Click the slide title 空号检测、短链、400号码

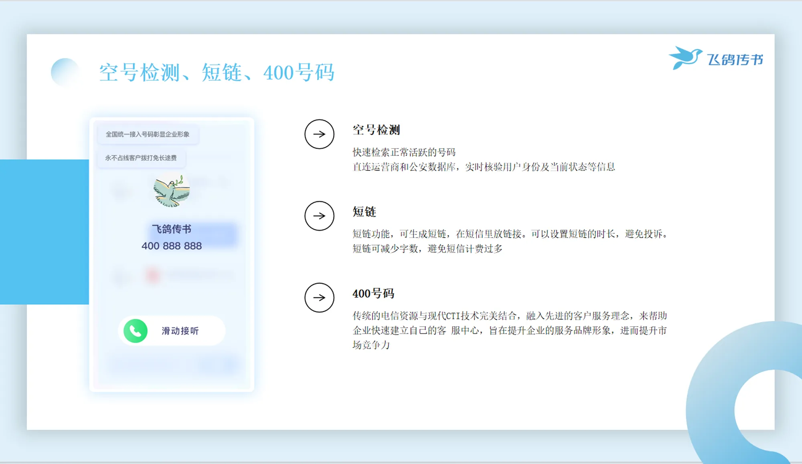217,73
